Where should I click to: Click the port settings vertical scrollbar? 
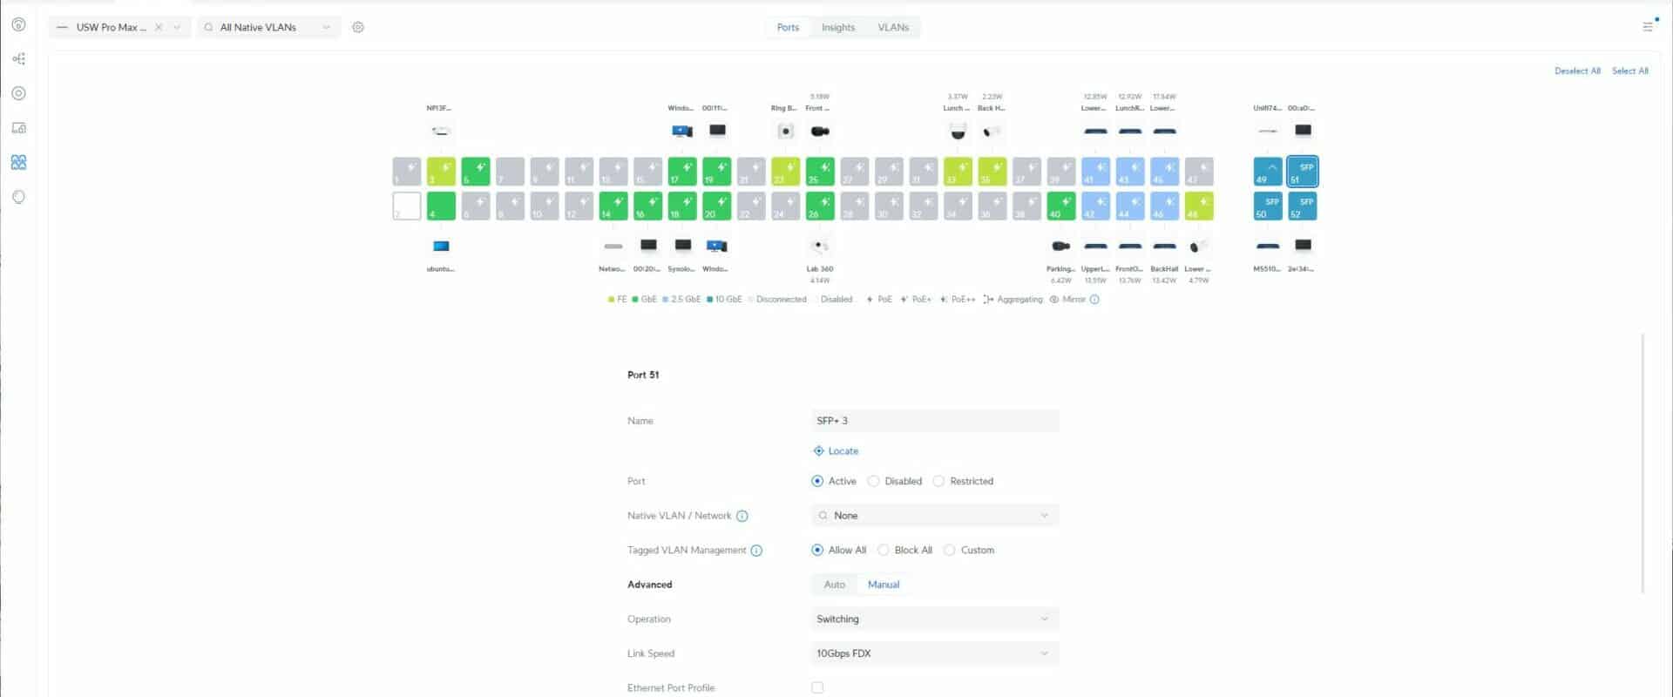click(1643, 462)
